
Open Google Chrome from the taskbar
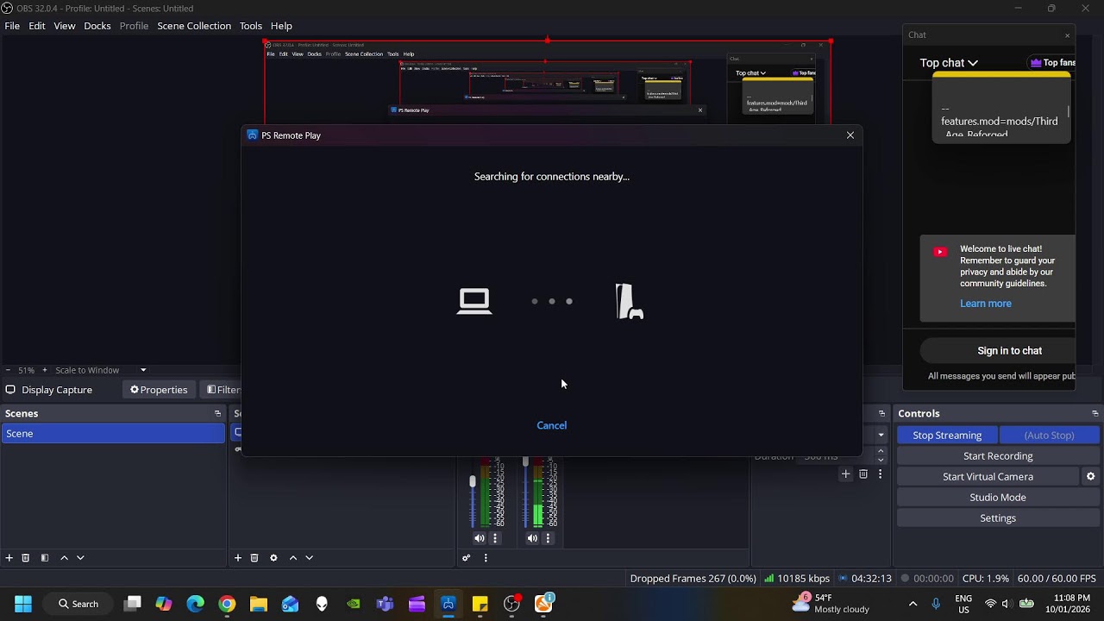(x=227, y=604)
